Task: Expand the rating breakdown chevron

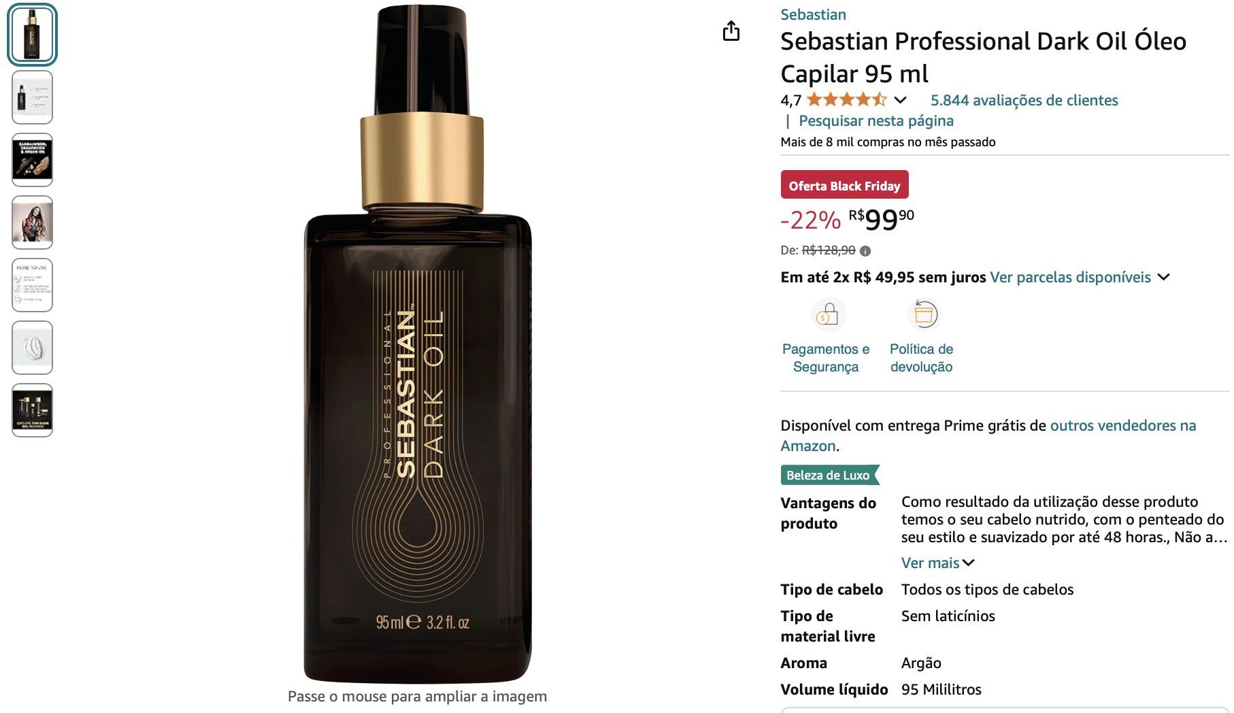Action: (x=901, y=101)
